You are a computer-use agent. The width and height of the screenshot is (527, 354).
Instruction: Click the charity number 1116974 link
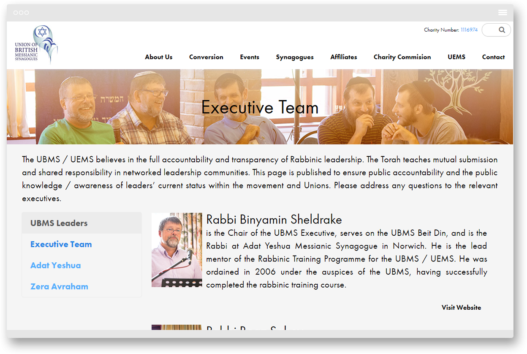coord(469,30)
